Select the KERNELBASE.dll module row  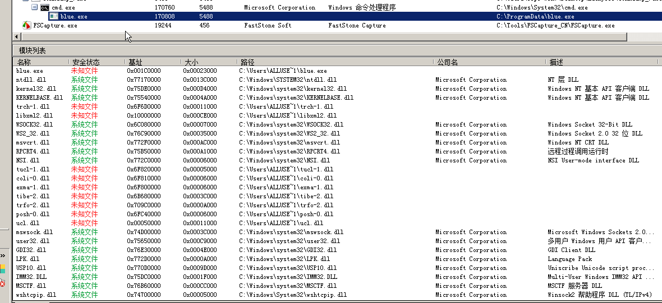(337, 97)
